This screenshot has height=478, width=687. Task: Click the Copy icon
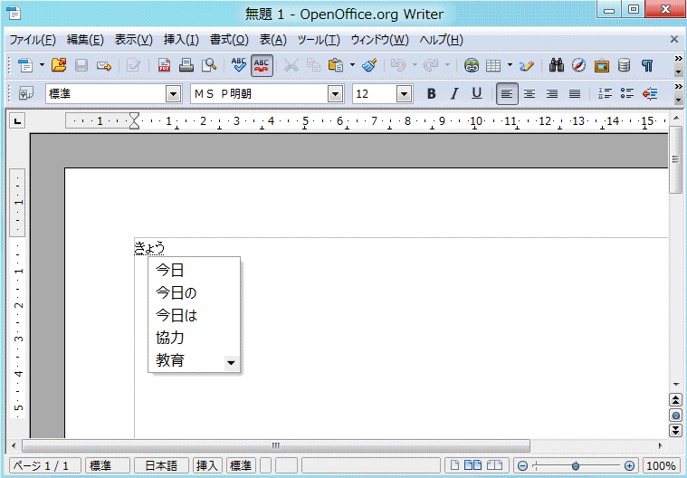pos(313,66)
